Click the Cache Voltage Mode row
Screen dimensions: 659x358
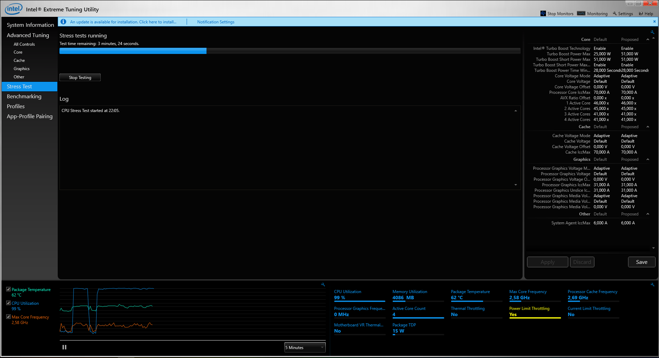click(x=589, y=136)
